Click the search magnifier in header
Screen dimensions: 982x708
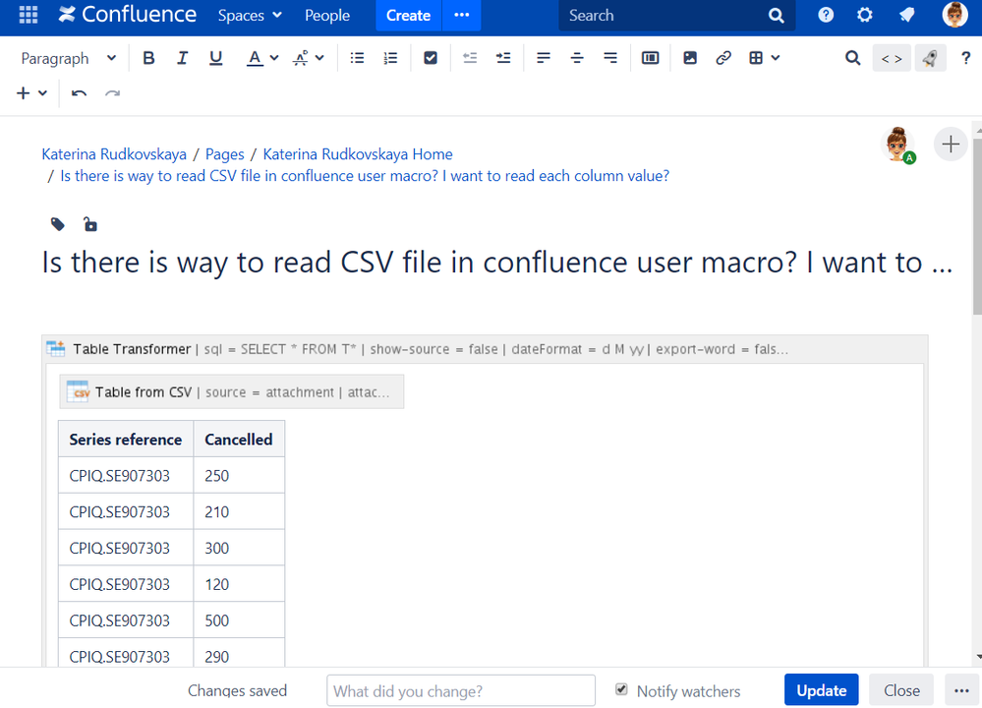pyautogui.click(x=776, y=15)
